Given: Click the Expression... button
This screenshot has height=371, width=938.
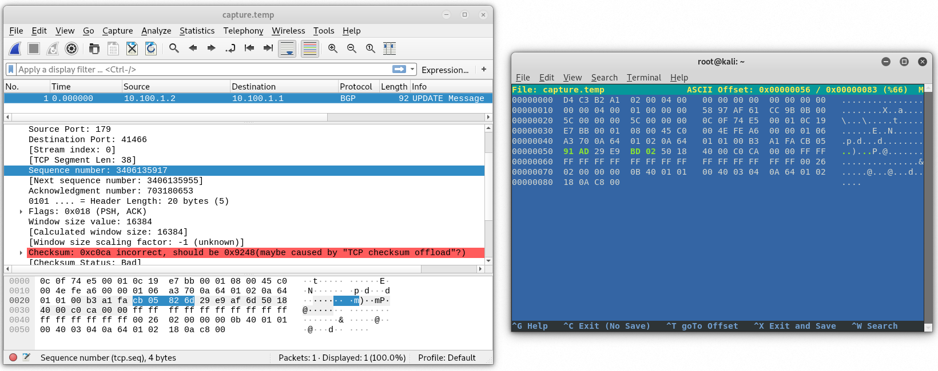Looking at the screenshot, I should [445, 70].
